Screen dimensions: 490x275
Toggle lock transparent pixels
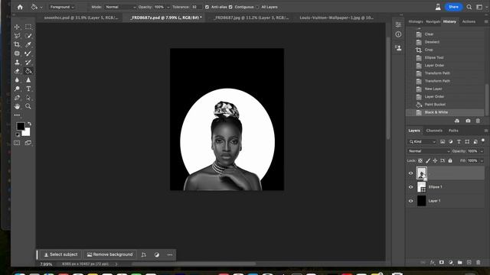tap(420, 160)
